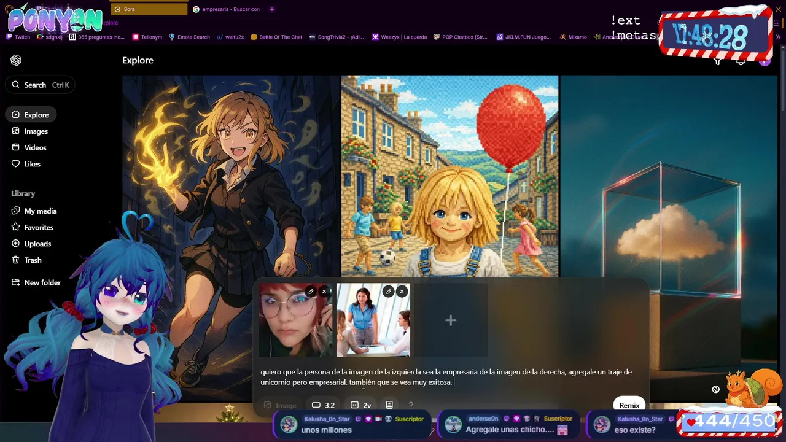Open the sdgnklj bookmark
The width and height of the screenshot is (786, 442).
(x=50, y=37)
